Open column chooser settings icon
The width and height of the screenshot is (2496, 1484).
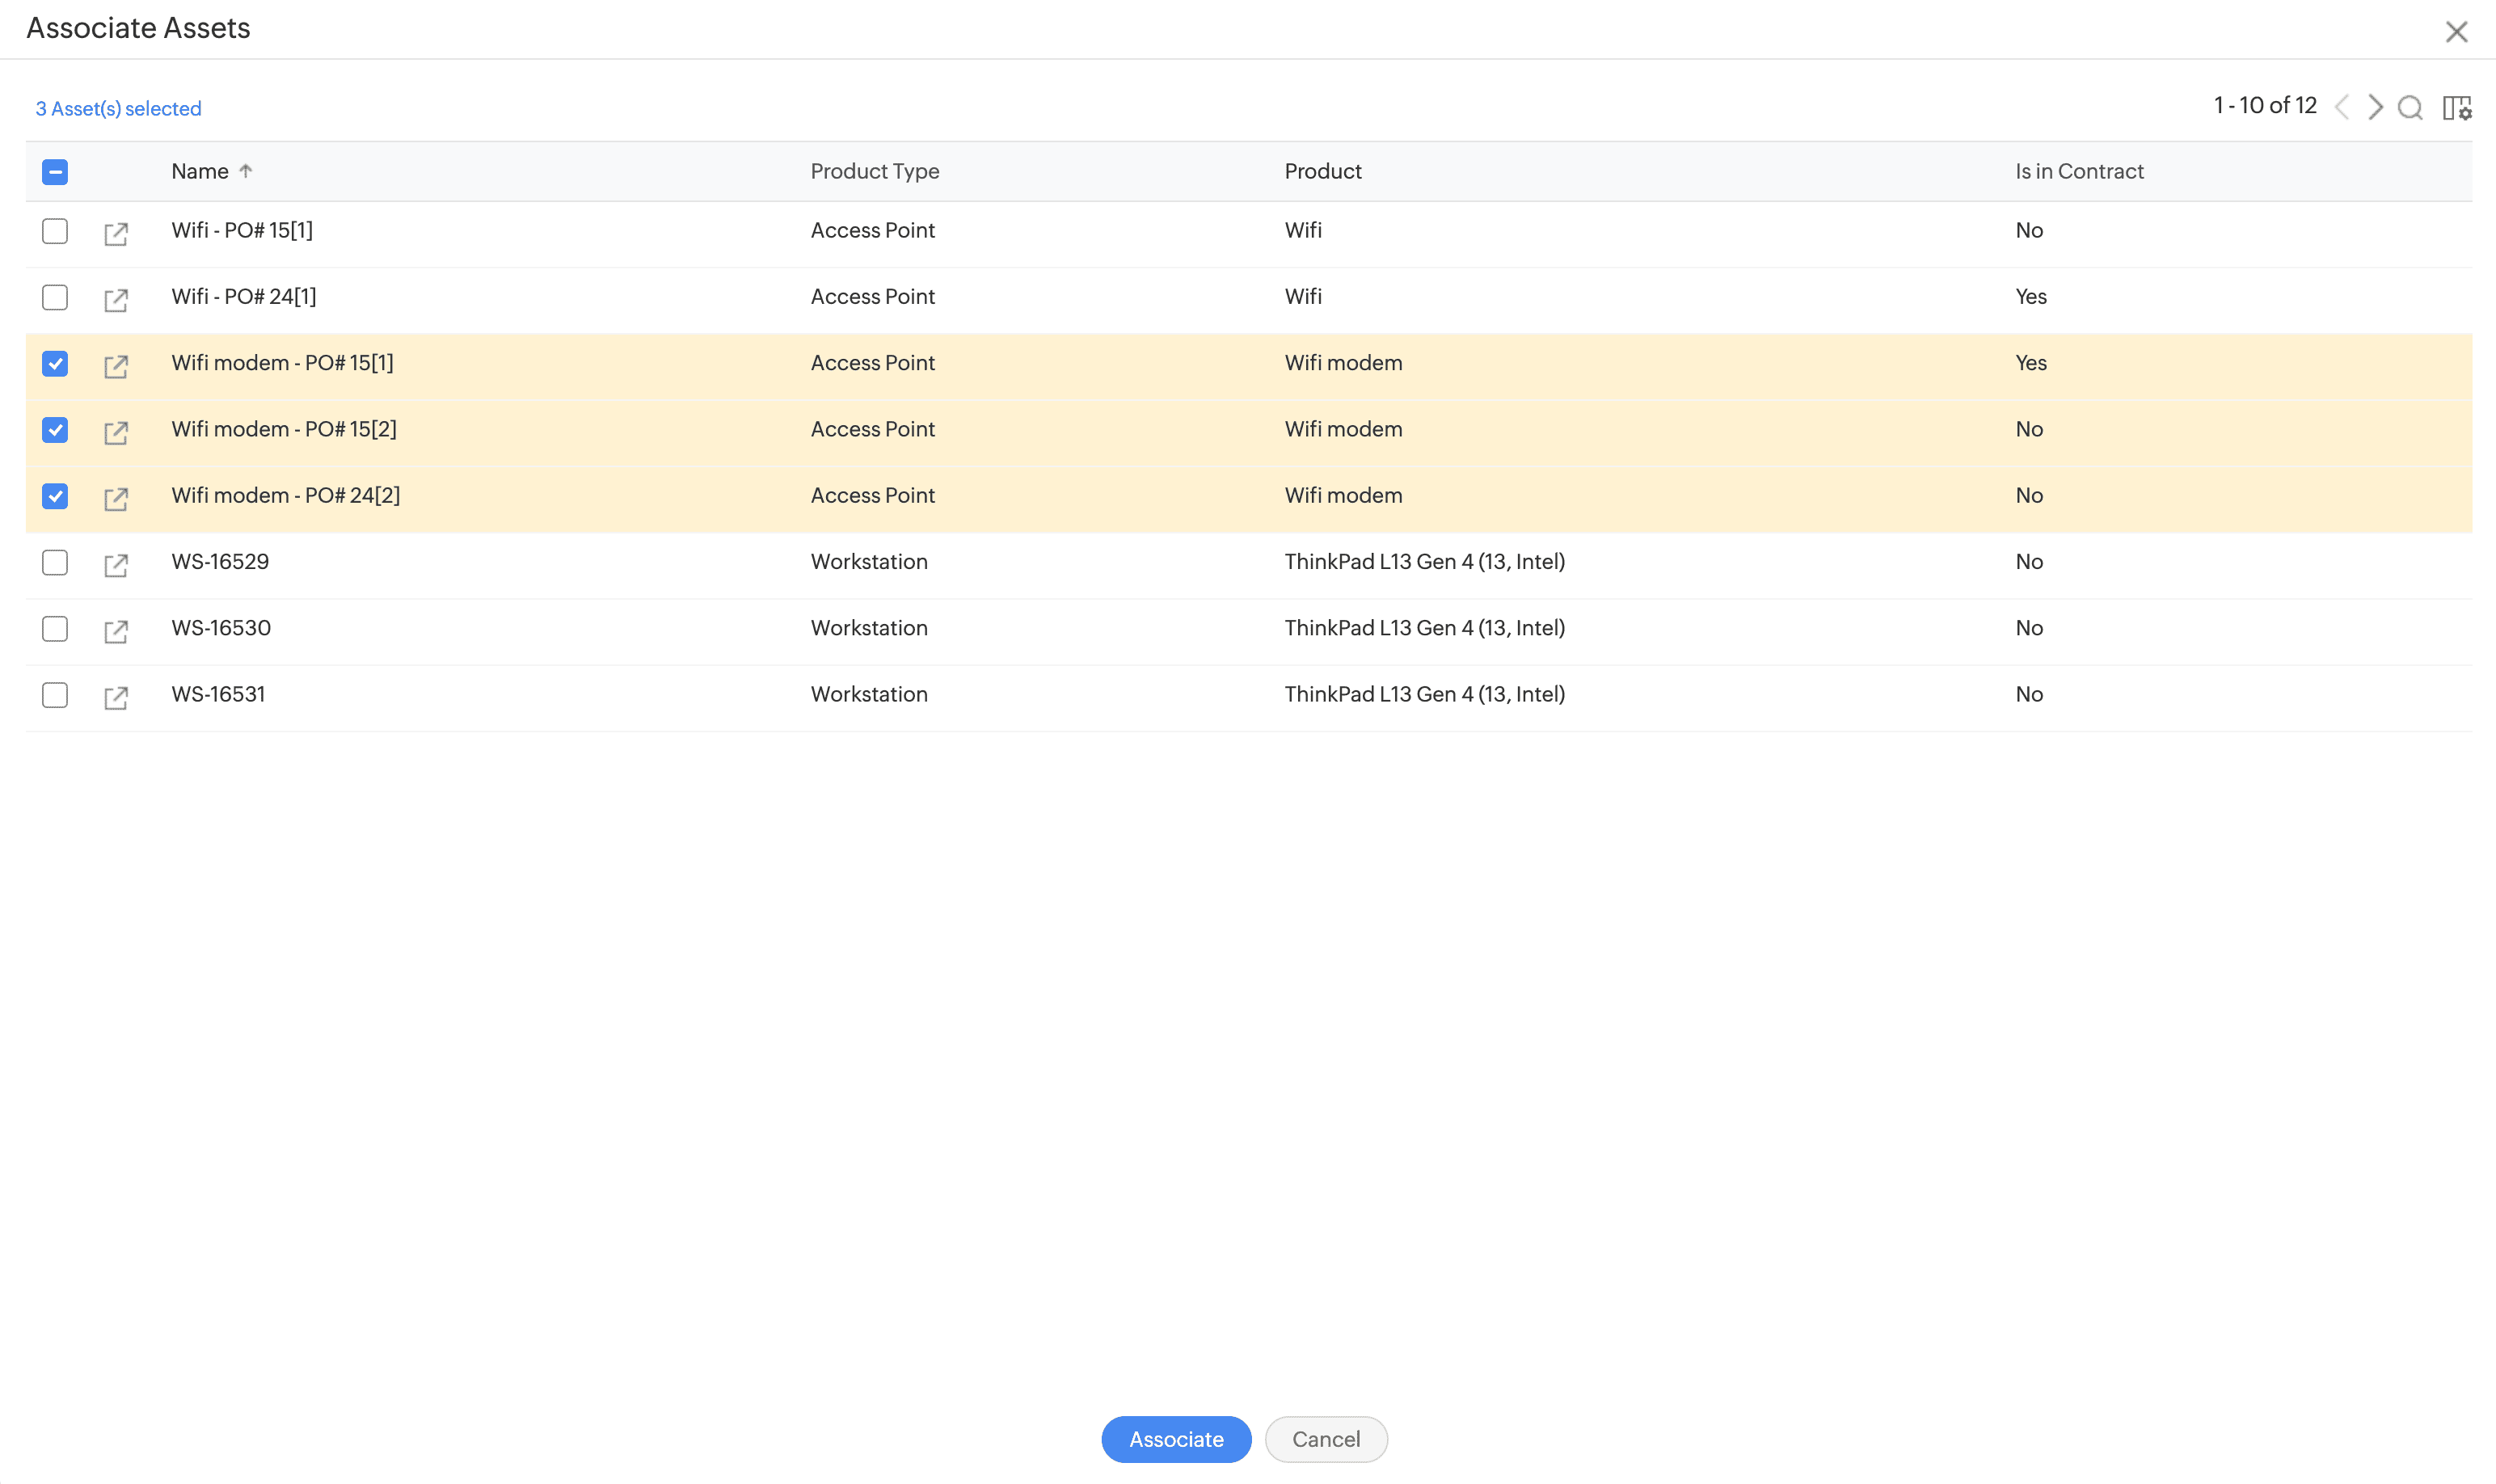click(2456, 107)
